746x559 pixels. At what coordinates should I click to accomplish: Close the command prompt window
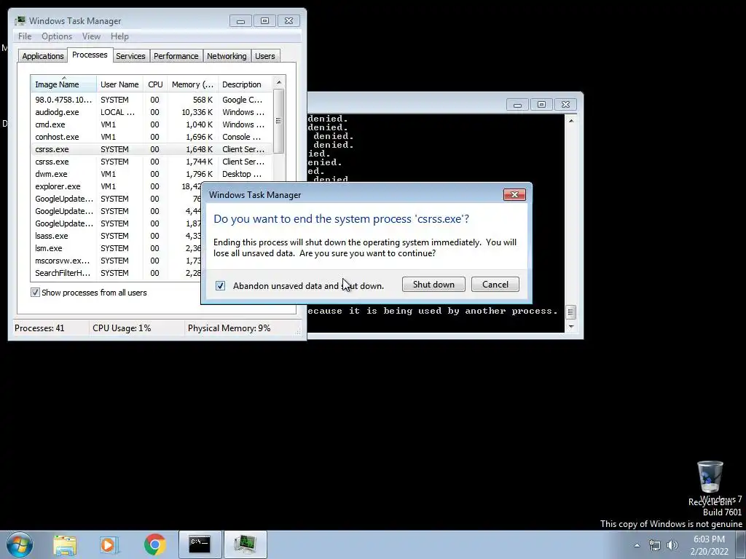coord(565,105)
